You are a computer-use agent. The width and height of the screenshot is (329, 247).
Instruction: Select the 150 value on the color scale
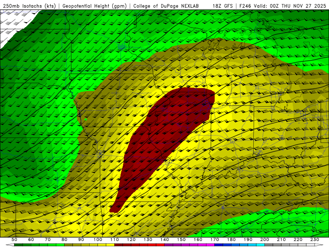181,240
